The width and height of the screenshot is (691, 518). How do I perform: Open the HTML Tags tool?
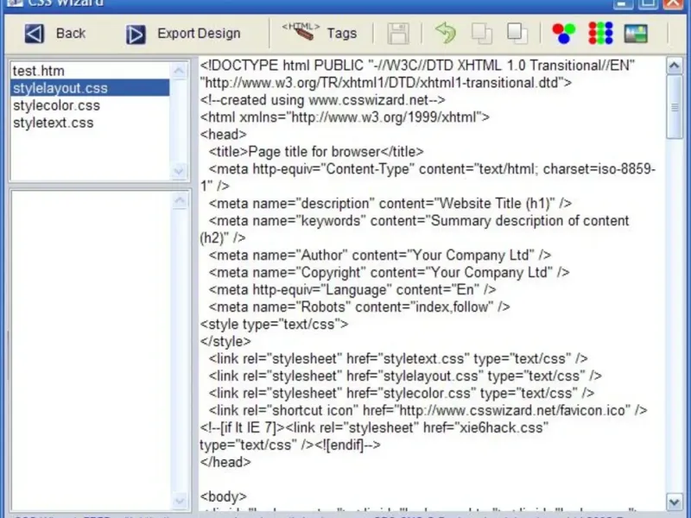pos(320,33)
